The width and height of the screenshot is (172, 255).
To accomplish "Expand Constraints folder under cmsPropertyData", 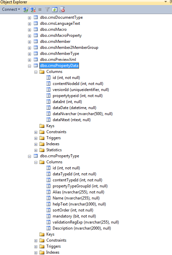I will tap(36, 133).
